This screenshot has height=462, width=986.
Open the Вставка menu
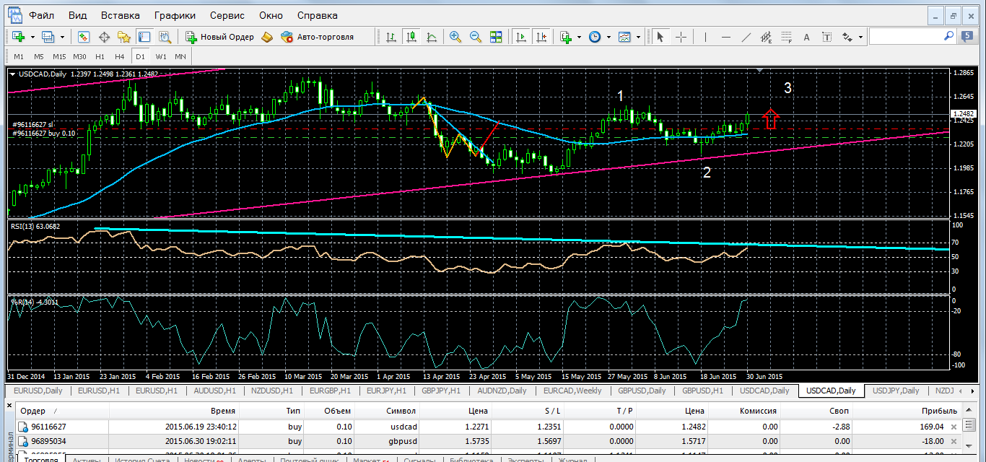121,15
